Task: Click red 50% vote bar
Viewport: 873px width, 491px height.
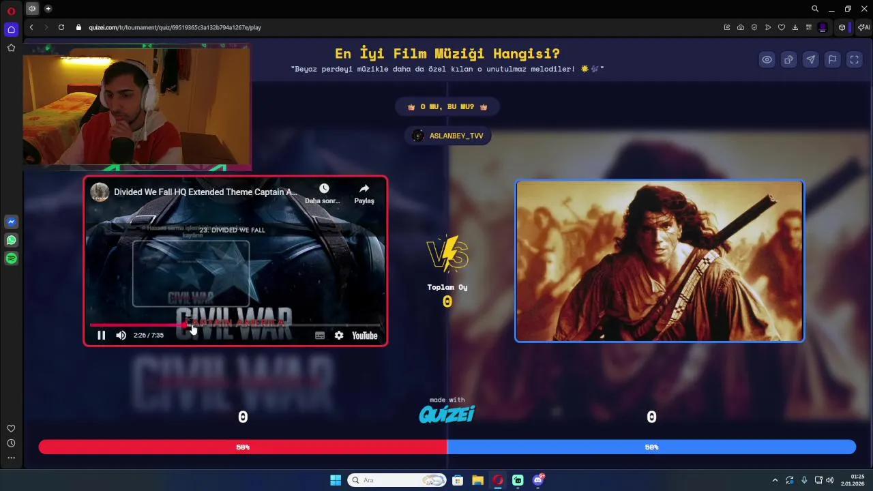Action: 243,447
